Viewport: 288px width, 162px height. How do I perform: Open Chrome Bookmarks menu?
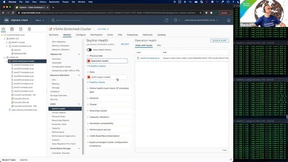[x=54, y=2]
